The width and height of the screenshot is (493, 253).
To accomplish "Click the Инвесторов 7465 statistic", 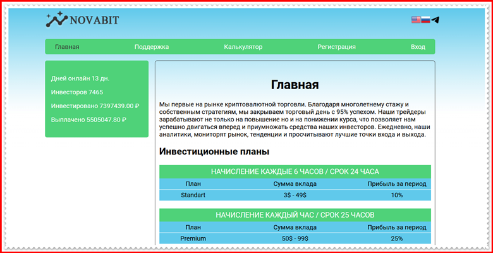I will (x=77, y=92).
